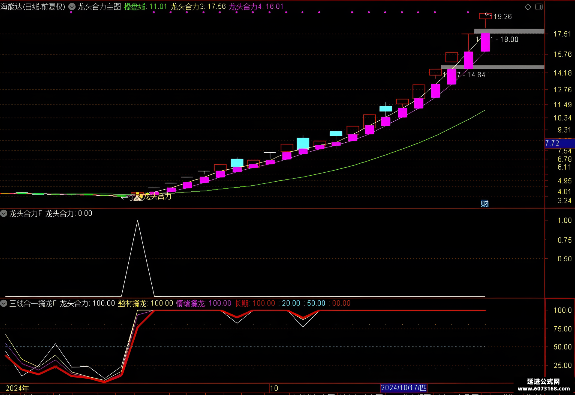Screen dimensions: 575x395
Task: Click the diamond icon in the main chart's top-right corner
Action: (x=528, y=7)
